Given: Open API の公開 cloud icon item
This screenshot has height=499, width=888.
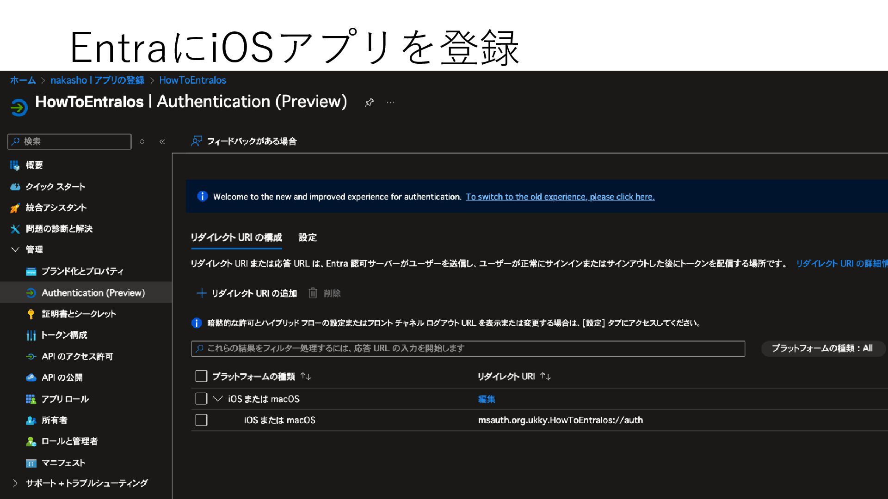Looking at the screenshot, I should point(31,377).
